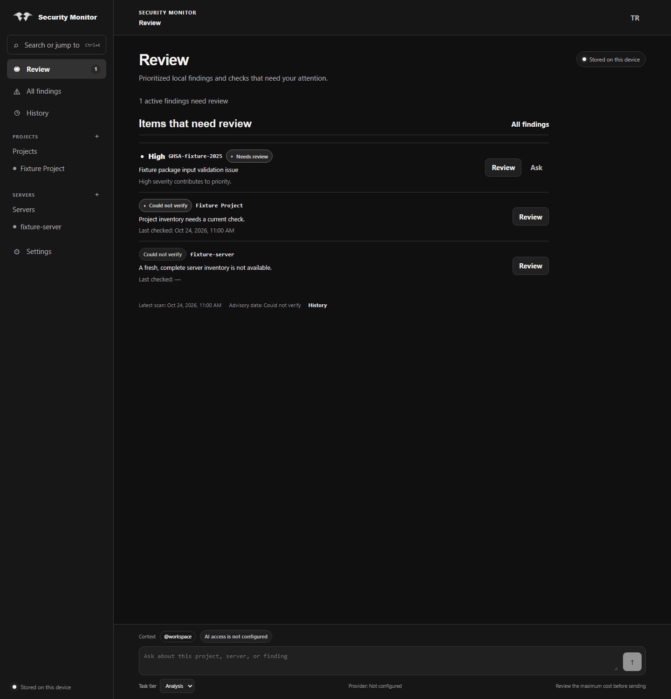Viewport: 671px width, 699px height.
Task: Open the Review tab in sidebar
Action: click(56, 69)
